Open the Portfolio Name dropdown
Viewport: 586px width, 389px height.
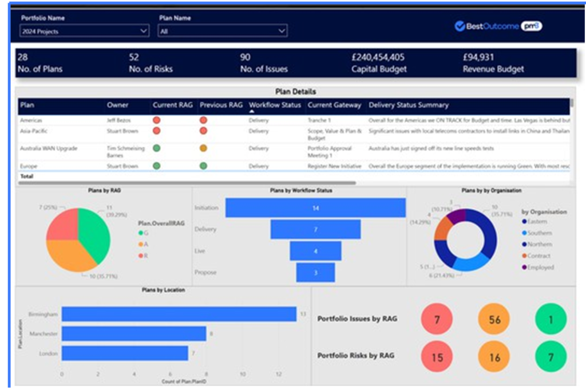142,30
